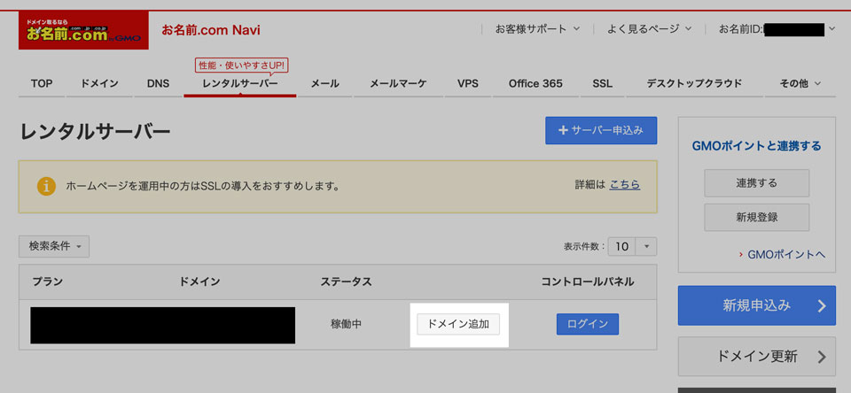Viewport: 851px width, 393px height.
Task: Go to the TOP tab
Action: pyautogui.click(x=42, y=83)
